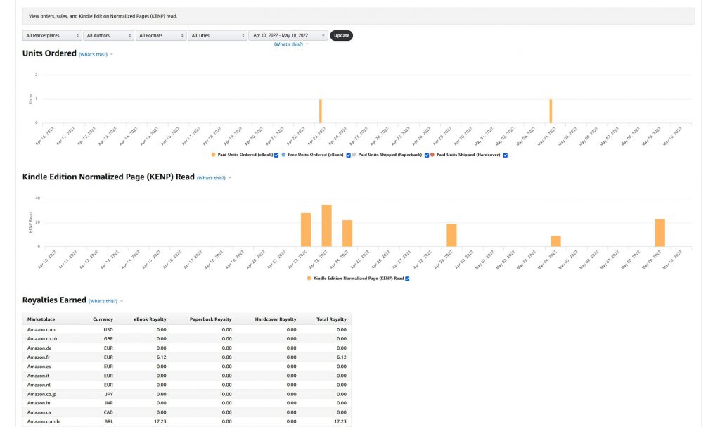Click What's this? beside Royalties Earned
Viewport: 720px width, 427px height.
(x=103, y=301)
